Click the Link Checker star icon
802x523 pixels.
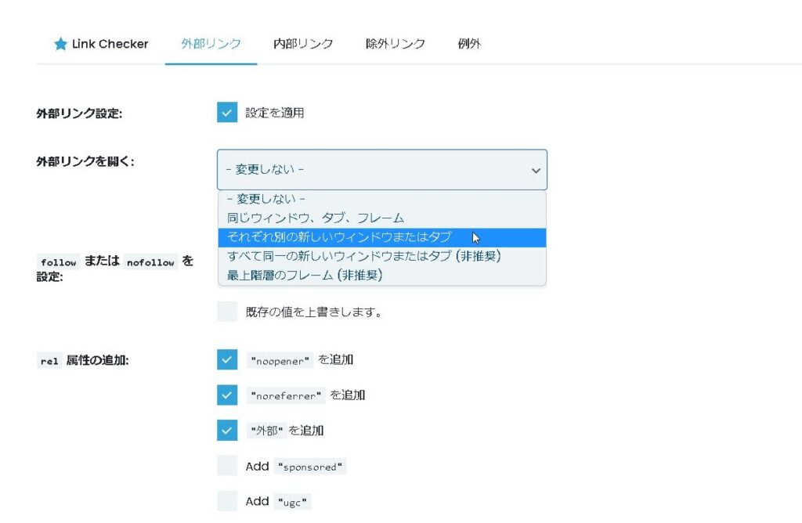(x=60, y=45)
